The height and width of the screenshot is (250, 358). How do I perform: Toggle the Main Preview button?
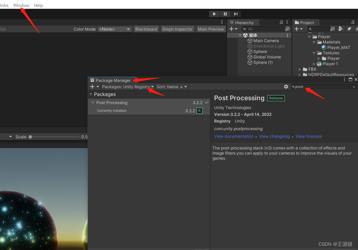tap(211, 29)
